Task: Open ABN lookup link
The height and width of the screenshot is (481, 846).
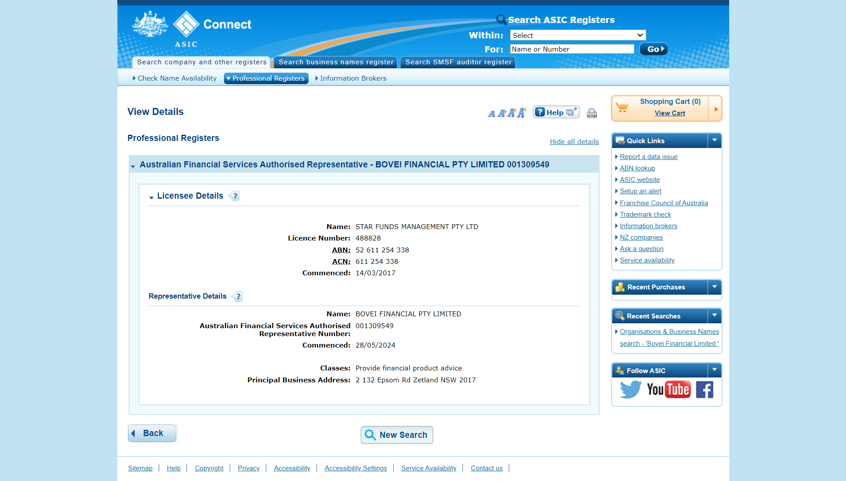Action: coord(637,168)
